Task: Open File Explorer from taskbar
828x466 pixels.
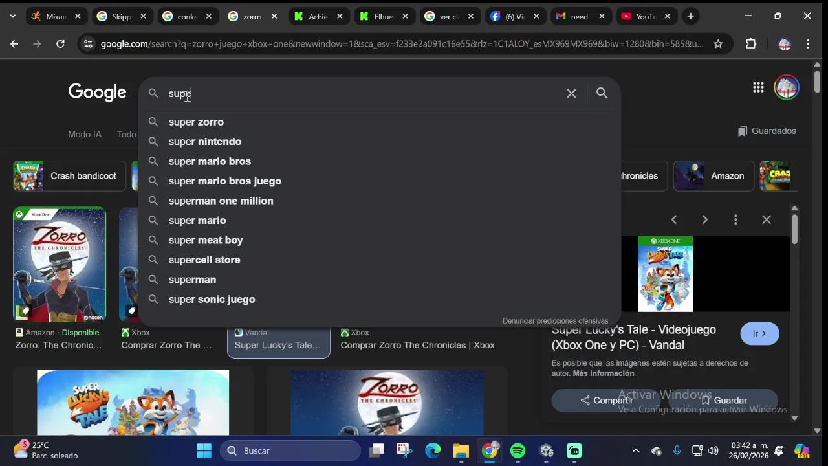Action: [x=461, y=450]
